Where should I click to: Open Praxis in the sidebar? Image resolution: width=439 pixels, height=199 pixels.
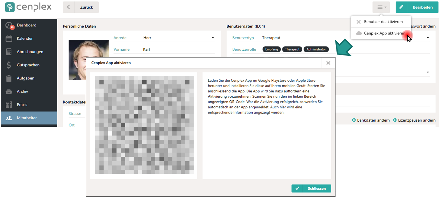tap(29, 104)
